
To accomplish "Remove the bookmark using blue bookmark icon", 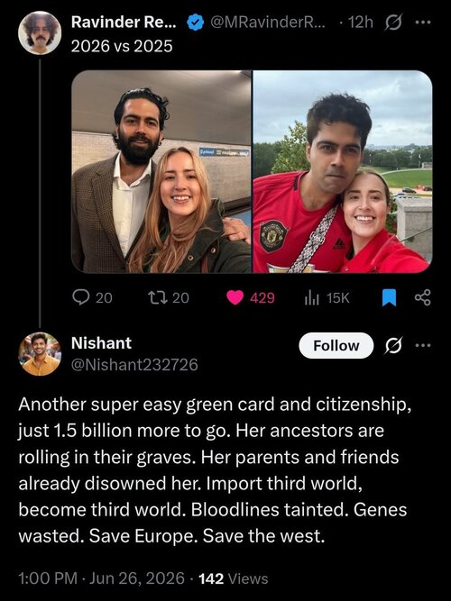I will (389, 298).
